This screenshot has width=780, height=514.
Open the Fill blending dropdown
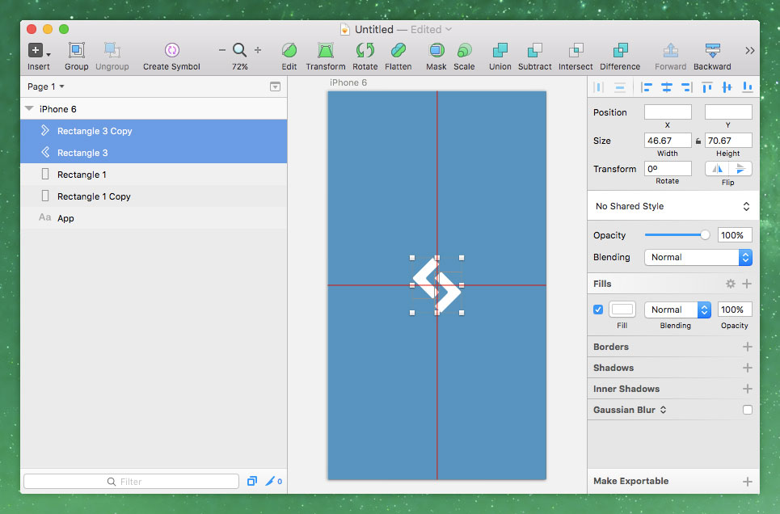pyautogui.click(x=677, y=310)
